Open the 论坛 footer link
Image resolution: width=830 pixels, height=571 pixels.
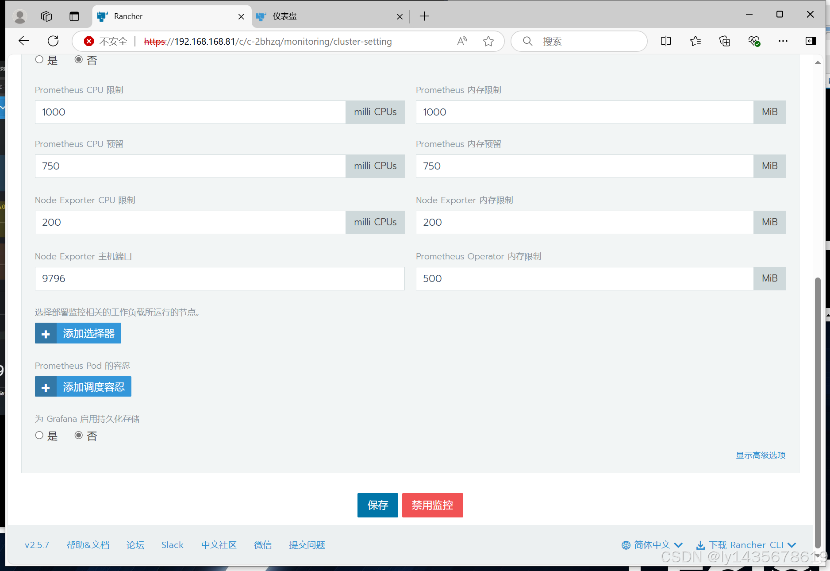point(135,545)
